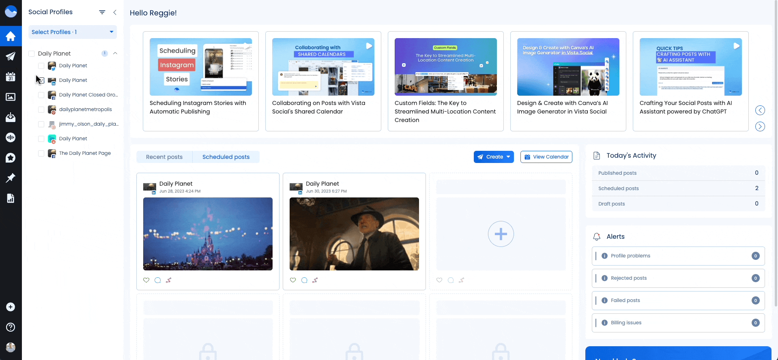The width and height of the screenshot is (778, 360).
Task: Collapse the Daily Planet profile group
Action: tap(115, 54)
